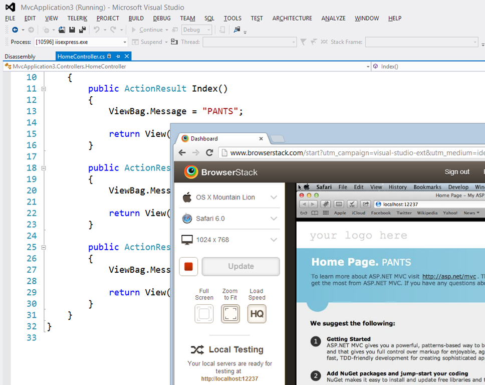Collapse the method at line 18

coord(44,168)
